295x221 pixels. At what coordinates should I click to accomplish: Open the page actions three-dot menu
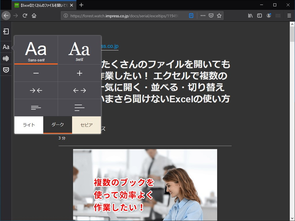pos(203,16)
